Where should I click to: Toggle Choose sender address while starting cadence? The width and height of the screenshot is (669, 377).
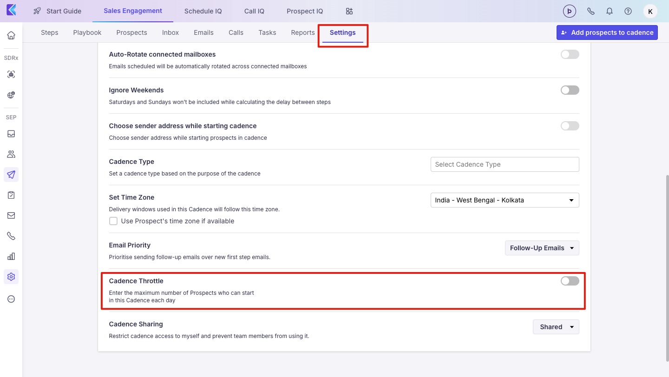pos(570,126)
